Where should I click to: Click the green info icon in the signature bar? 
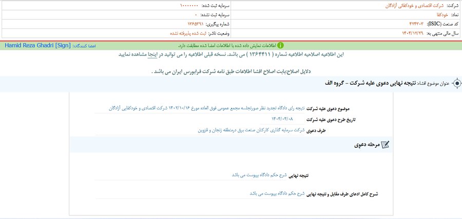280,46
